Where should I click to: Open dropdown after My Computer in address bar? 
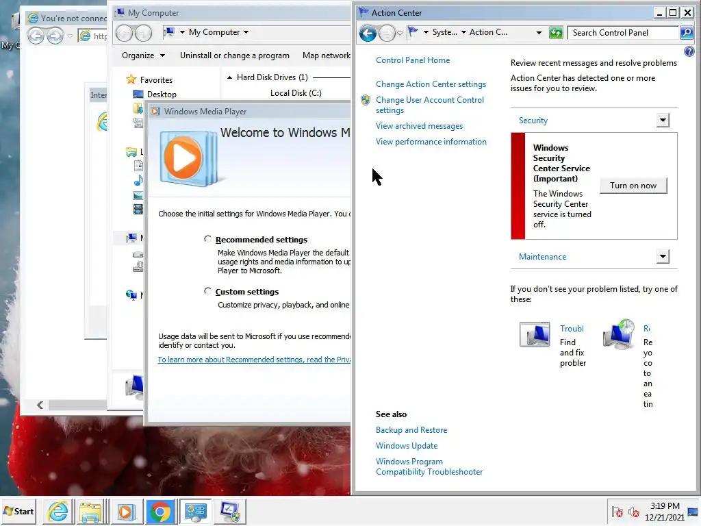tap(246, 32)
